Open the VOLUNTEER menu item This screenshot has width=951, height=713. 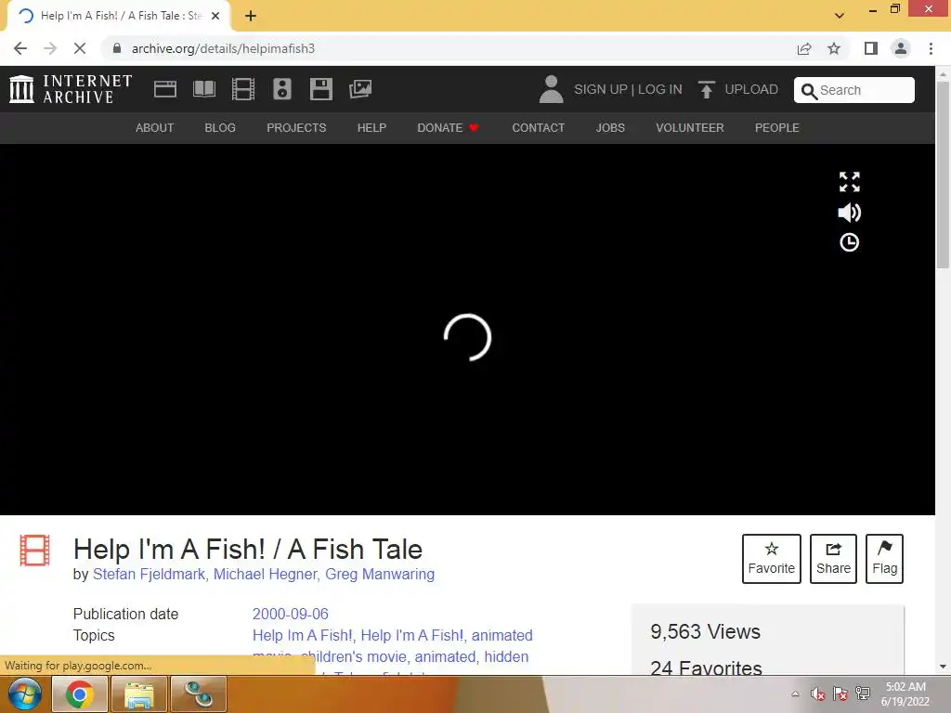point(690,128)
